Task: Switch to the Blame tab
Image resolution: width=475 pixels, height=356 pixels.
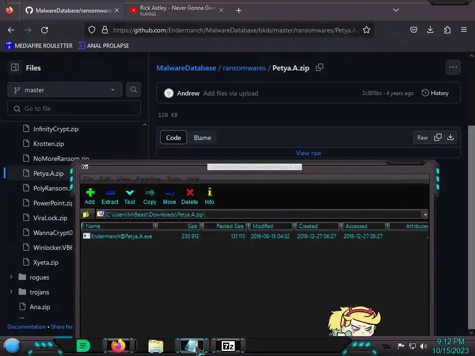Action: click(x=202, y=138)
